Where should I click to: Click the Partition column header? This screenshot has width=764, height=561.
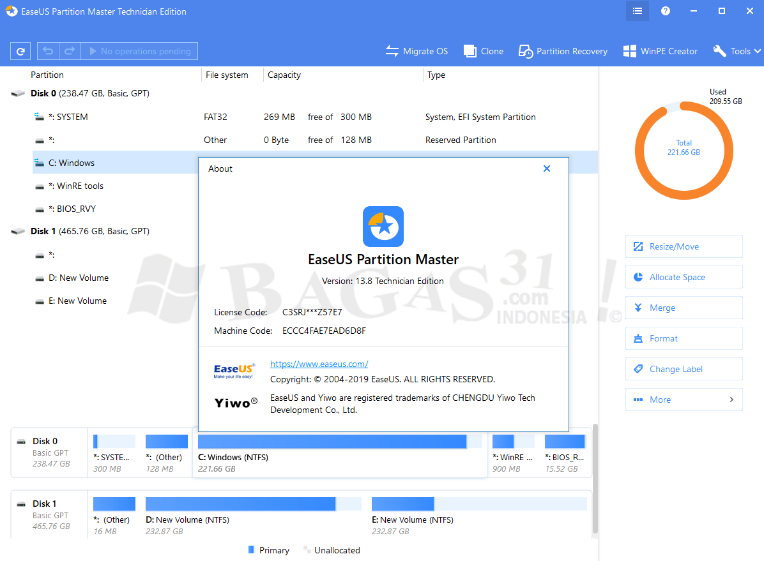[x=47, y=75]
